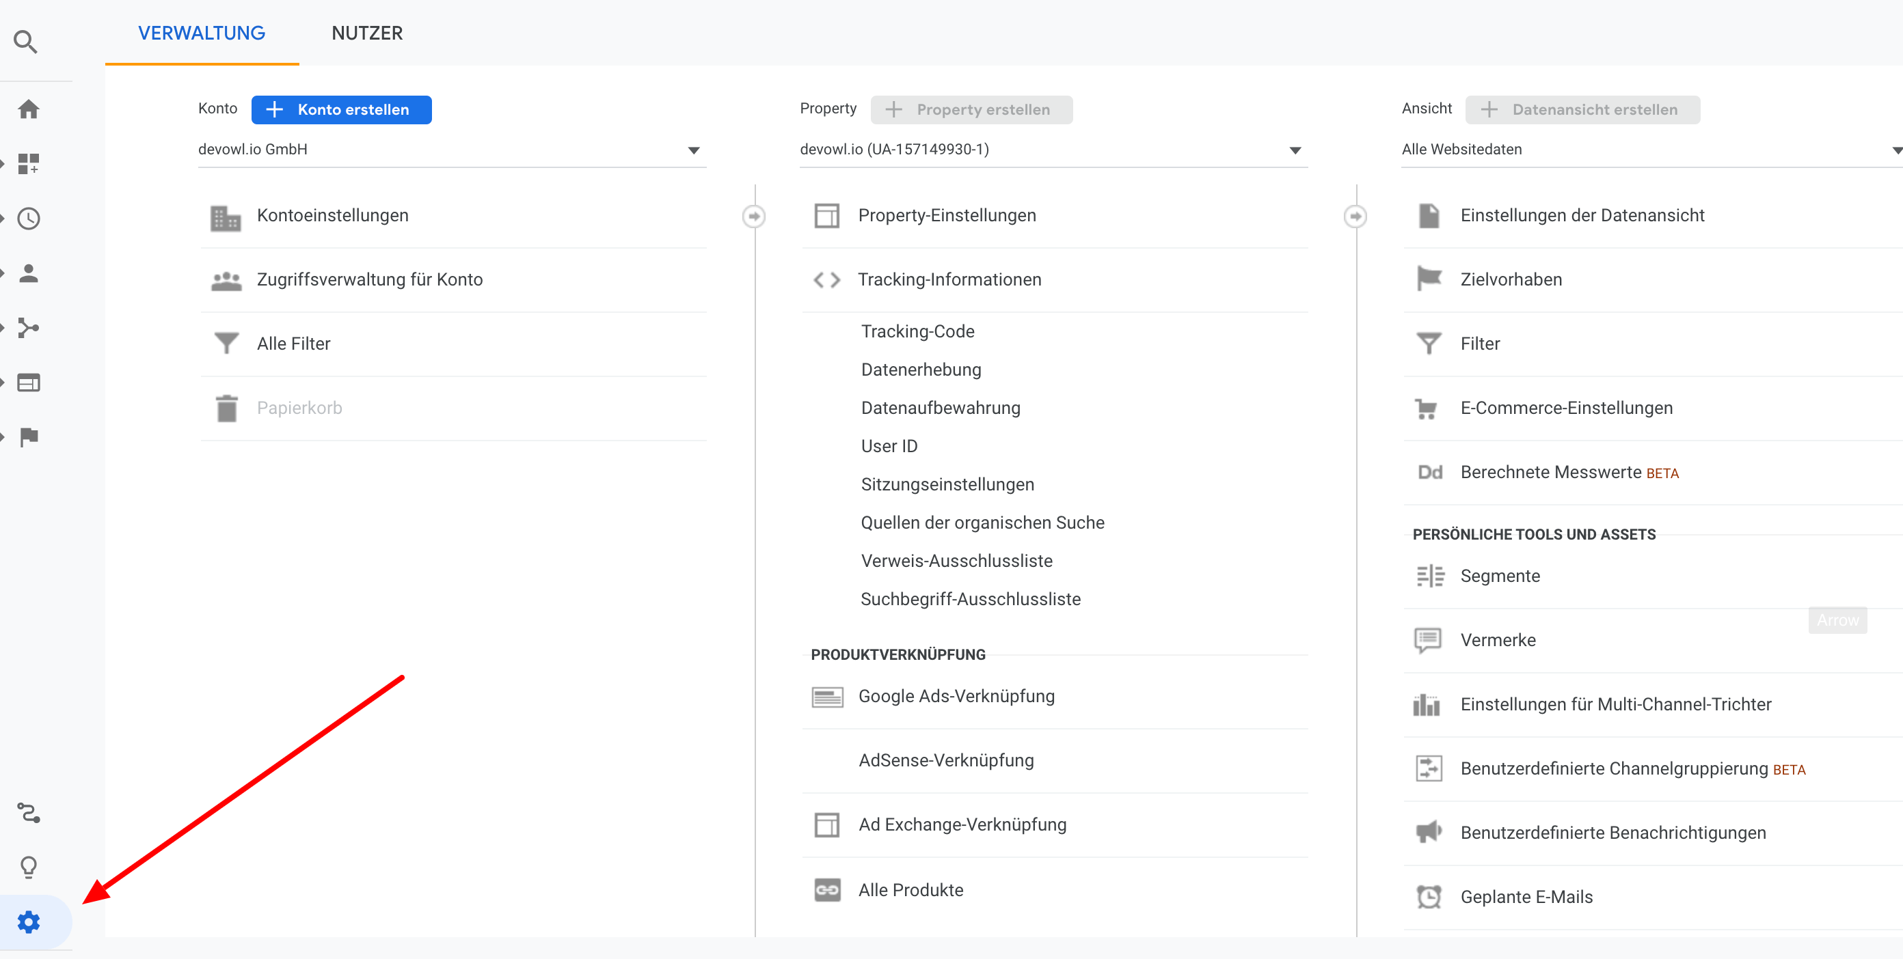Click the Home icon in the sidebar

29,108
